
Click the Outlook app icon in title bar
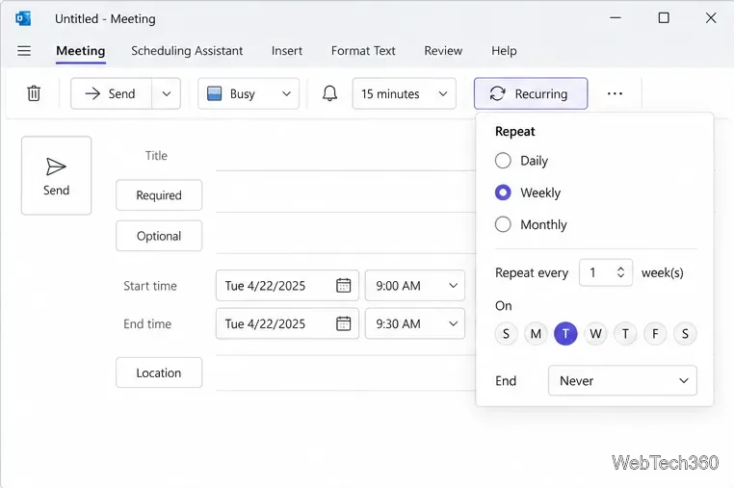click(23, 18)
